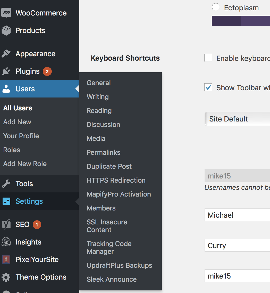Enable keyboard shortcuts checkbox
This screenshot has width=270, height=293.
[208, 58]
